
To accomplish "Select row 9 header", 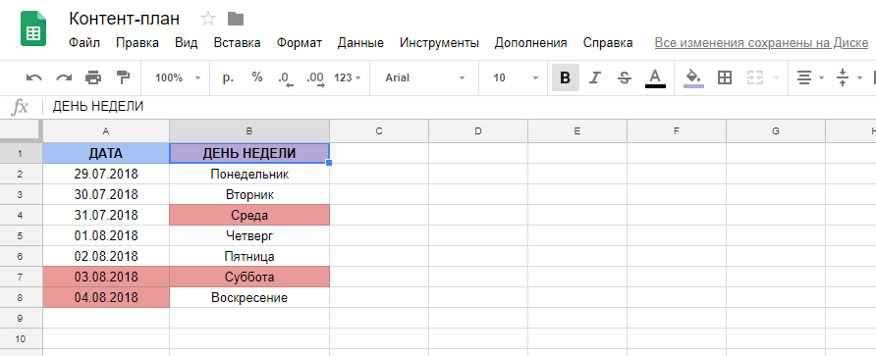I will click(22, 318).
